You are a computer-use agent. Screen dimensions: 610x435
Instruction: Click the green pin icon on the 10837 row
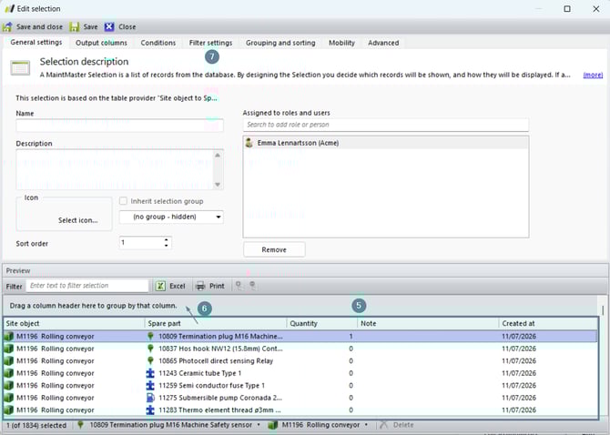tap(150, 349)
